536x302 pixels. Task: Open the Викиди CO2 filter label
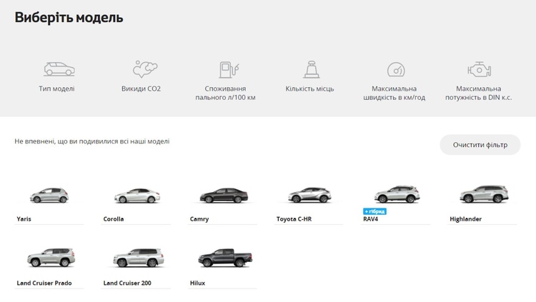141,89
